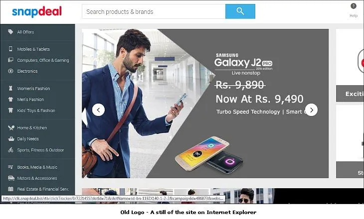The width and height of the screenshot is (364, 219).
Task: Click the Daily Needs basket icon
Action: 11,139
